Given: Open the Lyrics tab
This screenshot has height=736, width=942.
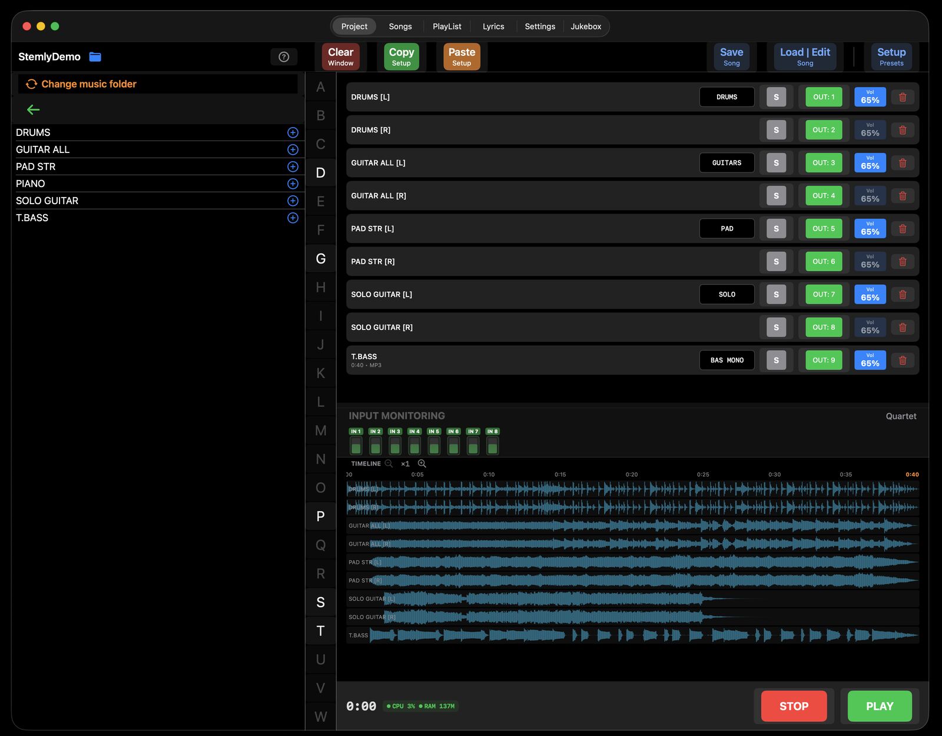Looking at the screenshot, I should (x=493, y=26).
